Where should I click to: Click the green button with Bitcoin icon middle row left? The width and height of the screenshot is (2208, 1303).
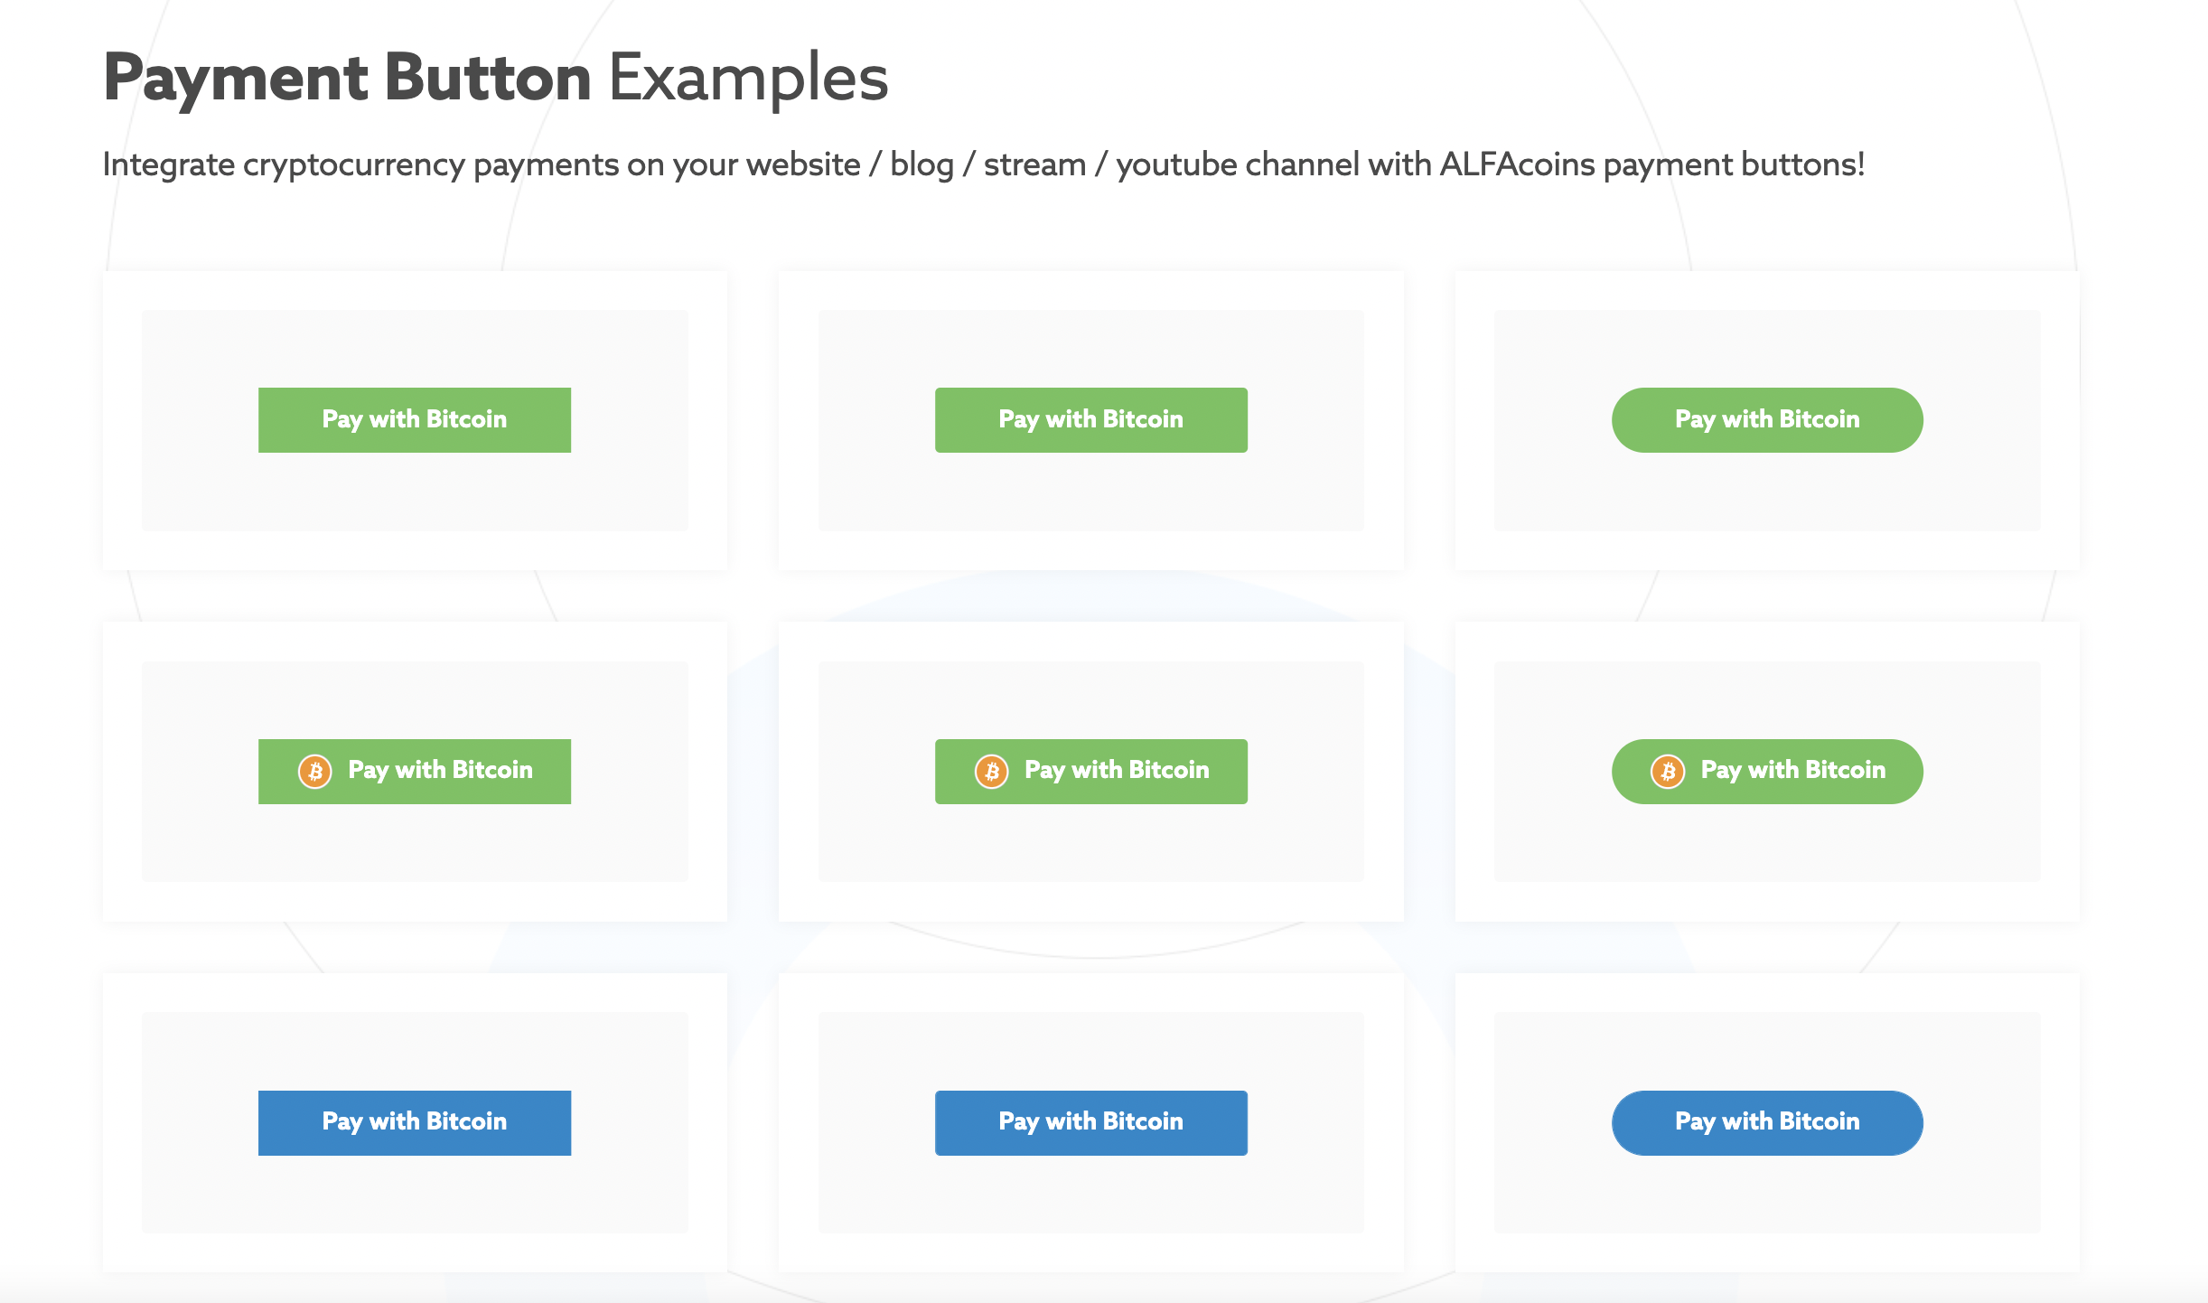tap(415, 771)
